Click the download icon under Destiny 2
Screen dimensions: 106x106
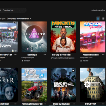[23, 61]
